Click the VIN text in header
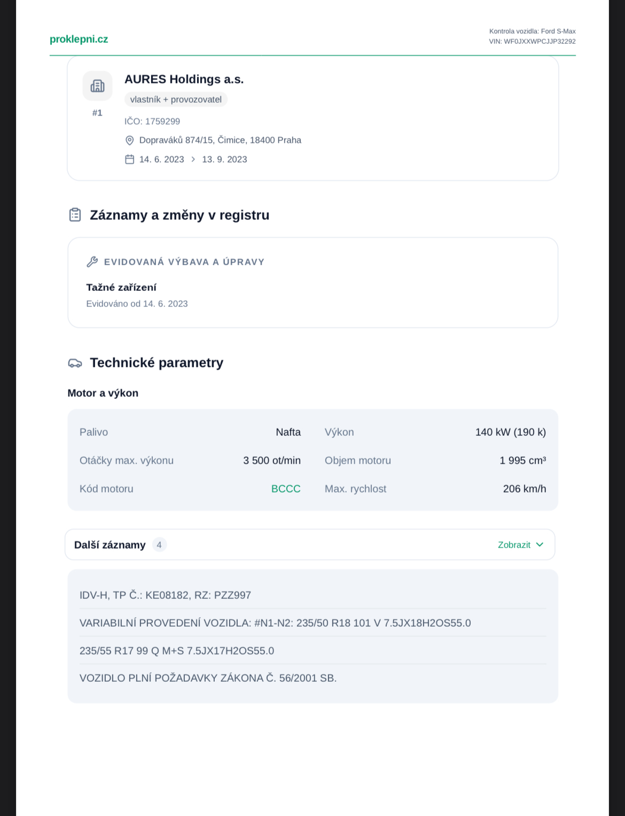This screenshot has height=816, width=625. click(532, 41)
